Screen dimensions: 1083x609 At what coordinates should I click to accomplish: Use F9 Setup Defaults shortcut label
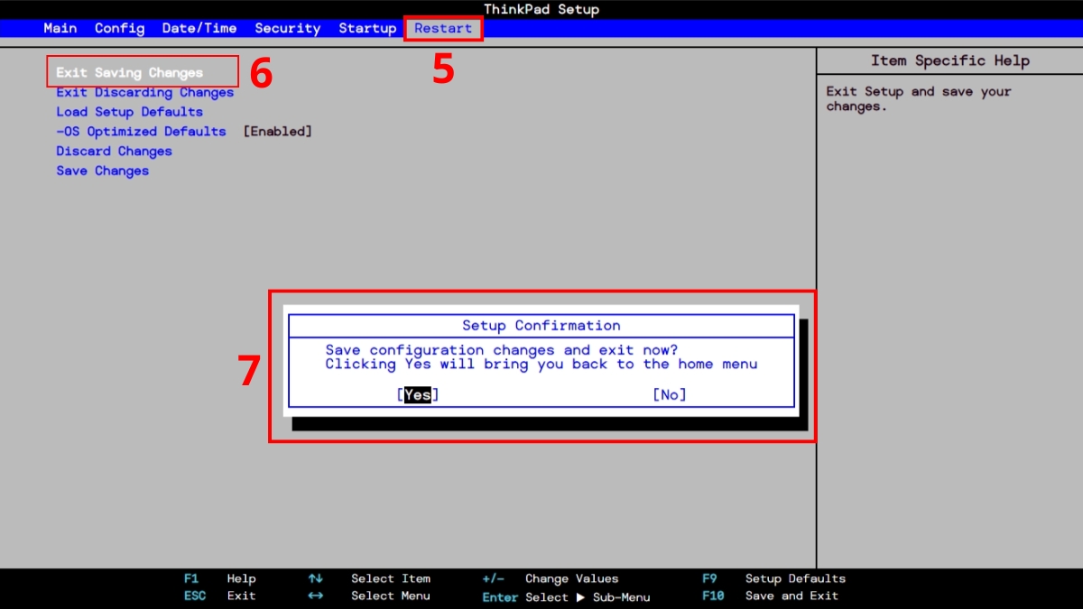tap(772, 578)
